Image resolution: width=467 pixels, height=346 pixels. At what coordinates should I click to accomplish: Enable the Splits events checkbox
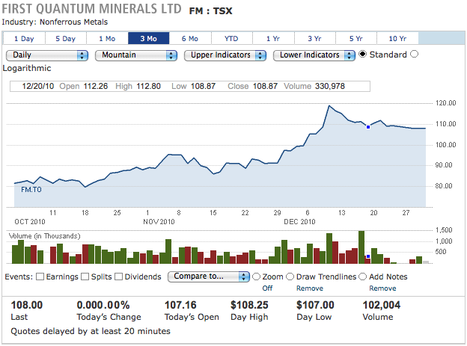(85, 277)
